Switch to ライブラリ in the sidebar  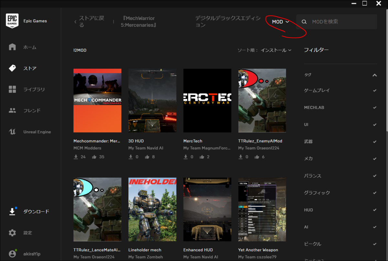pos(34,89)
